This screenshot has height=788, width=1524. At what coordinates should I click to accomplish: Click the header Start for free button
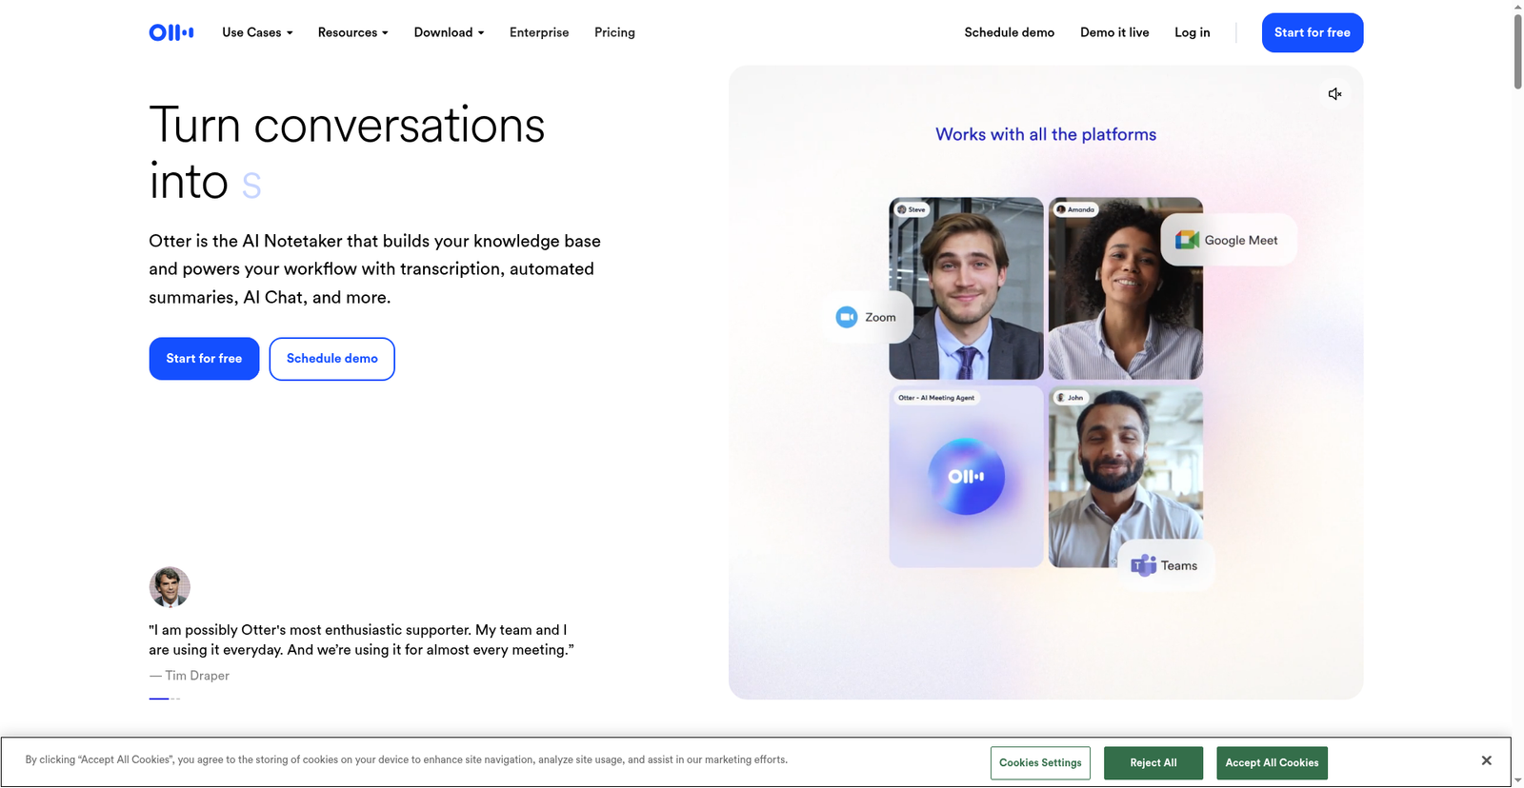coord(1312,32)
